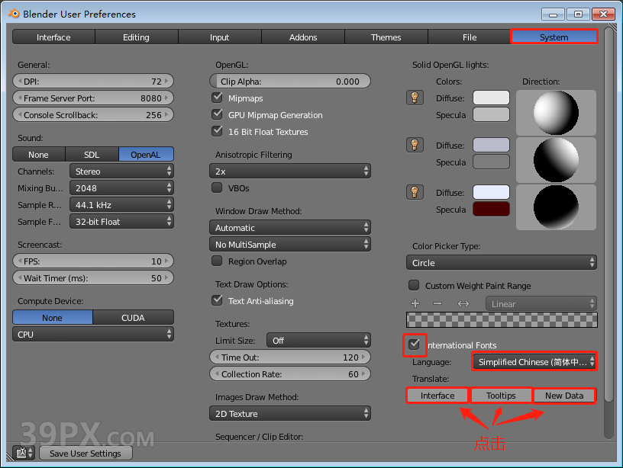
Task: Uncheck the International Fonts checkbox
Action: (414, 345)
